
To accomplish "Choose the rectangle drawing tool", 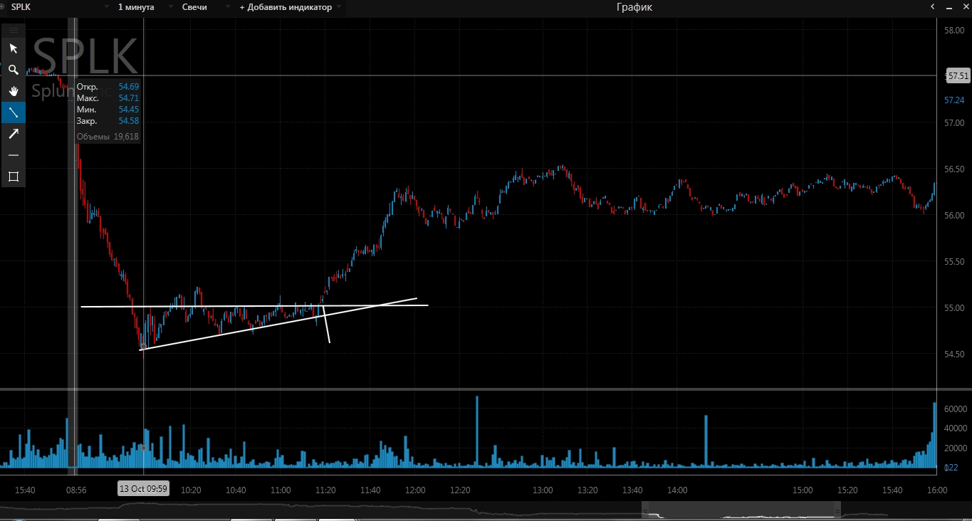I will click(x=13, y=177).
